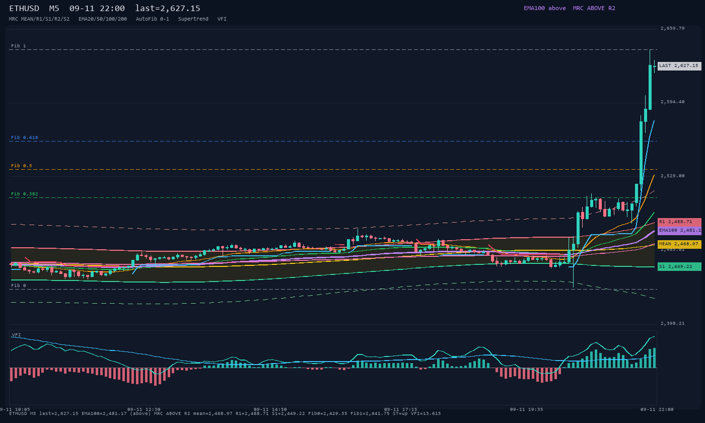Click the 09-11 22:00 time axis label
The height and width of the screenshot is (423, 705).
[x=657, y=409]
